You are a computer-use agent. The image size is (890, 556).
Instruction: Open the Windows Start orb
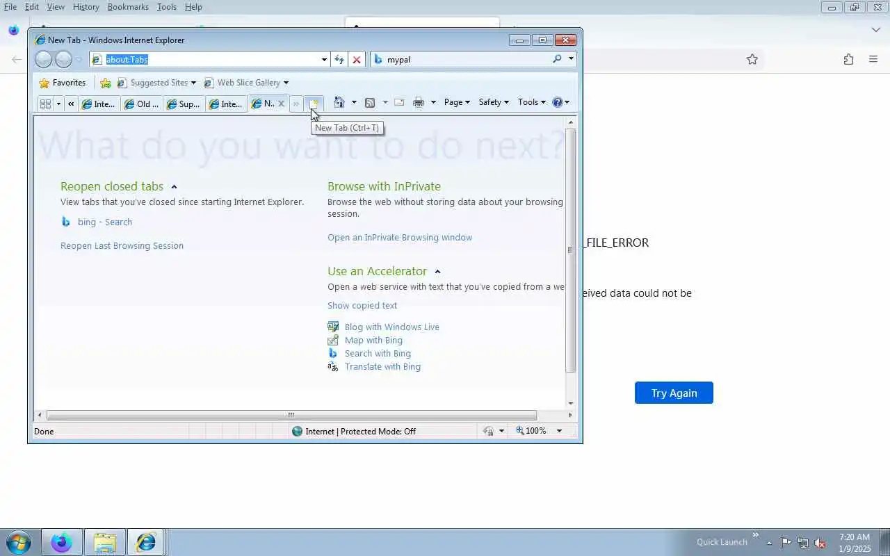point(19,542)
